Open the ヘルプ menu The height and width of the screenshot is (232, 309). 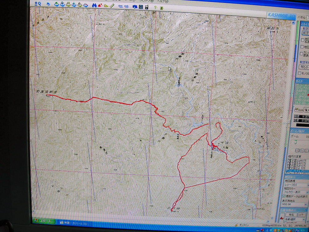pos(161,1)
